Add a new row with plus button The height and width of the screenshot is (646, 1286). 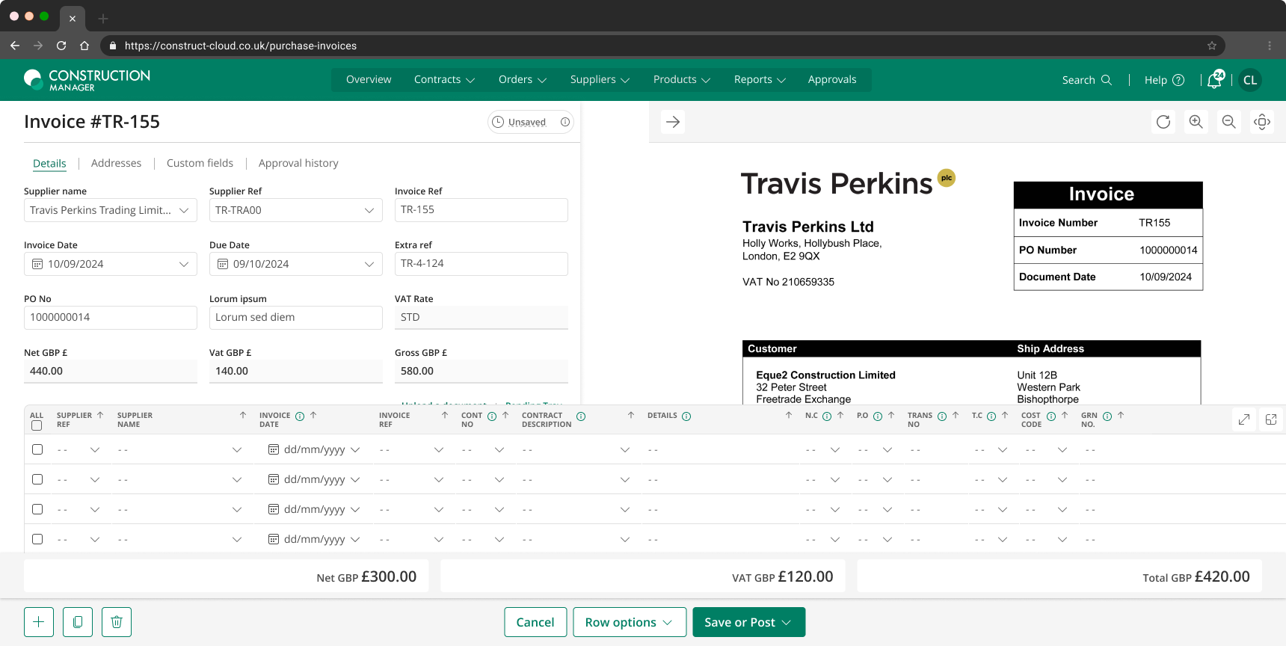click(39, 622)
